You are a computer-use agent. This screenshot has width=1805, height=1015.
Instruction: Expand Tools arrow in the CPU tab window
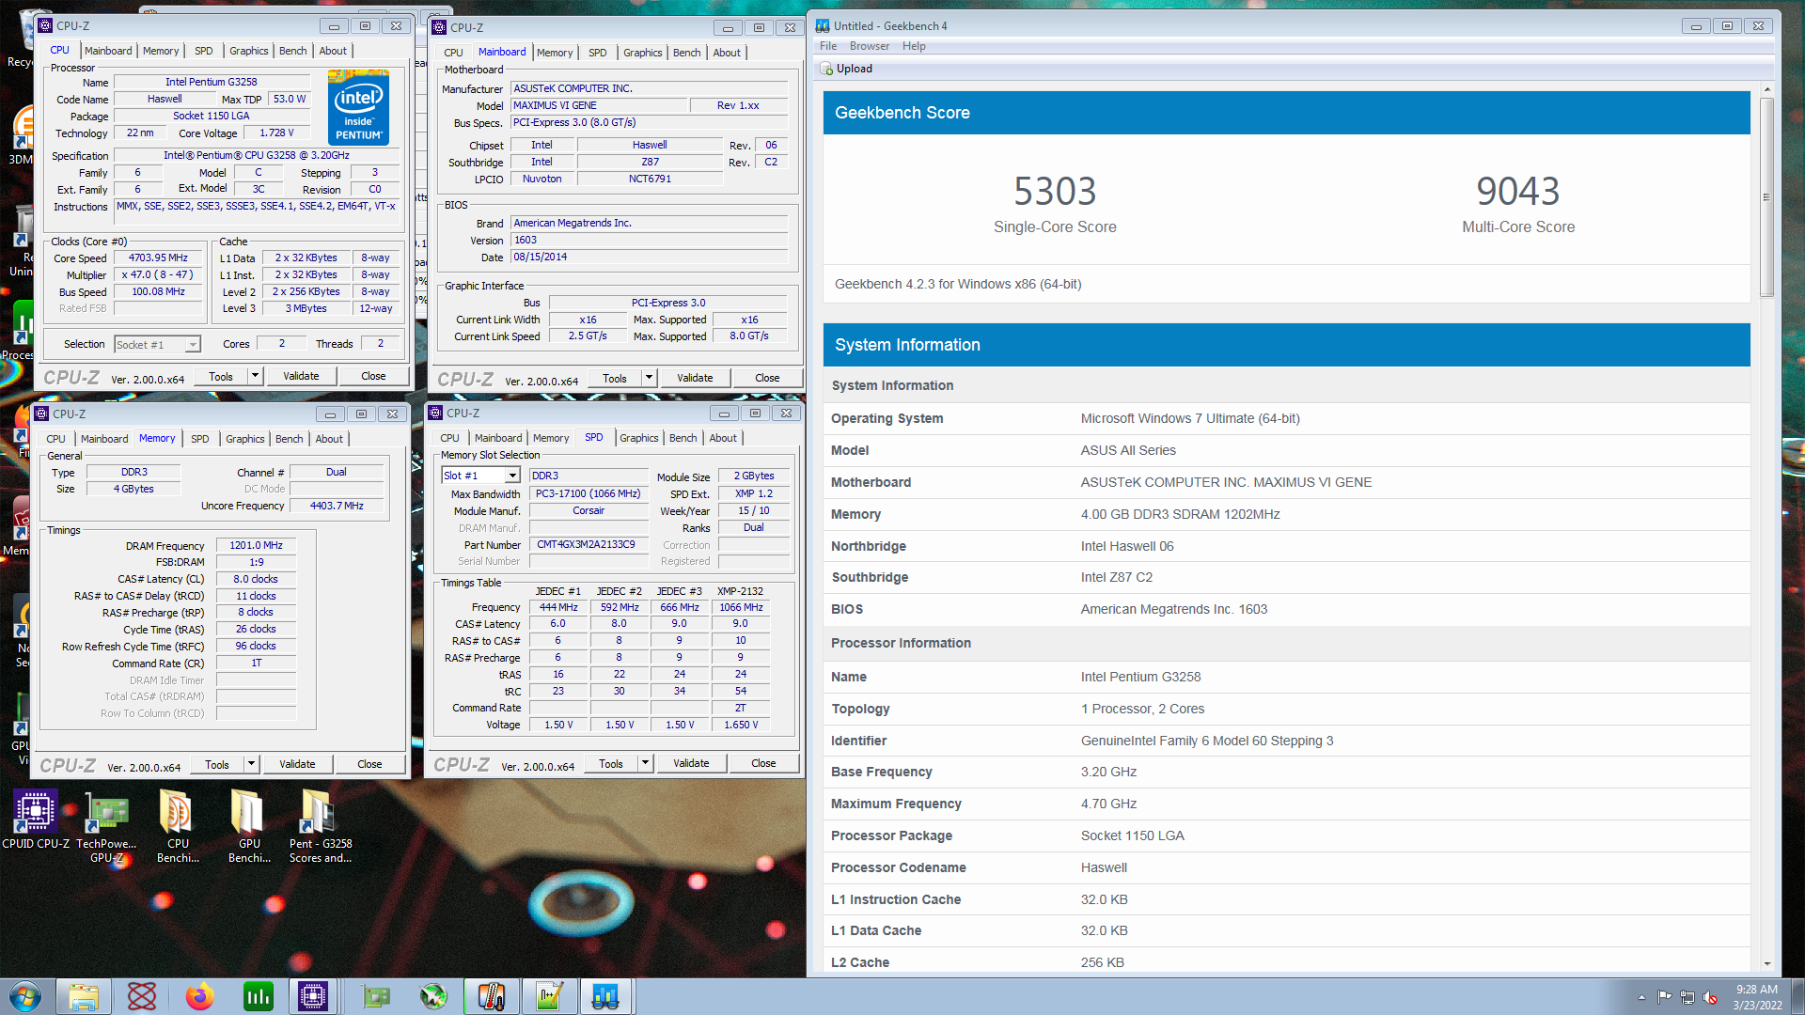point(255,376)
